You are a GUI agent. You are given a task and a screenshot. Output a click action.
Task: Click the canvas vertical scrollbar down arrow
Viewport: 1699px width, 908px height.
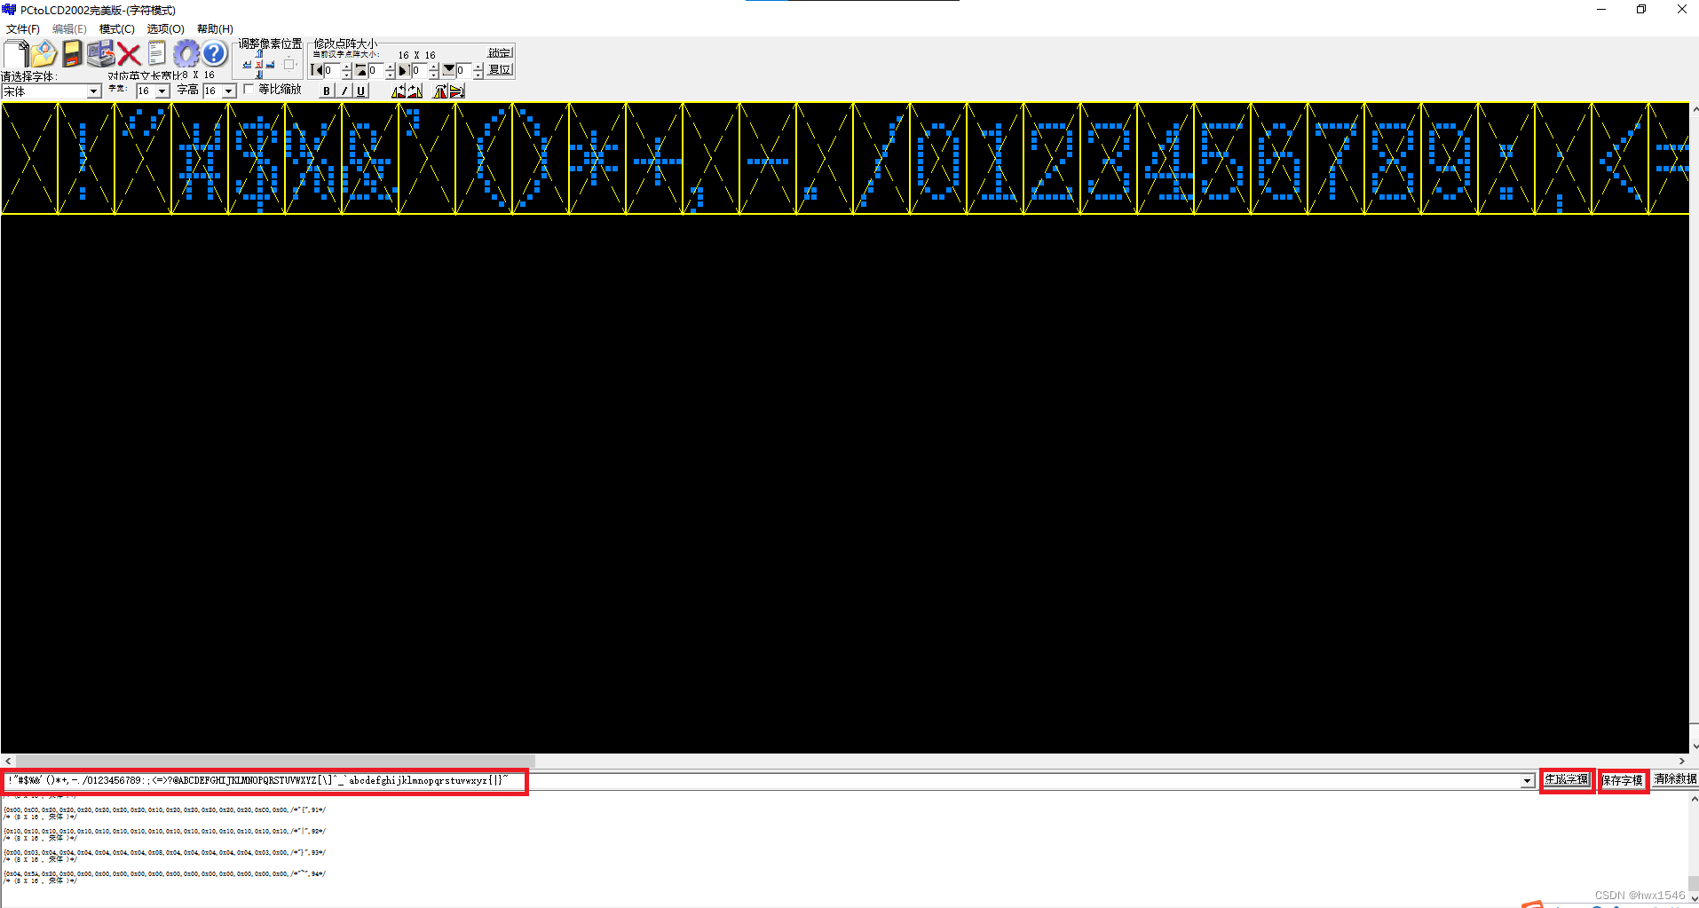coord(1695,746)
